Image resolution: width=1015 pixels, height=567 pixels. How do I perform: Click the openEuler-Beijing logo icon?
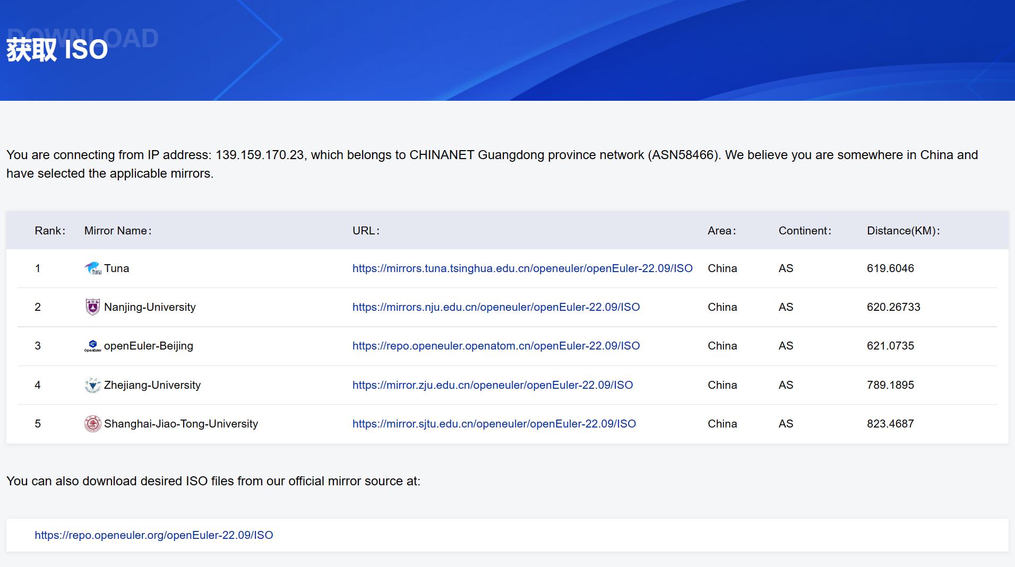click(92, 346)
